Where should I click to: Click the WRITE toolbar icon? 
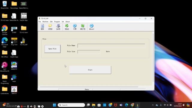pos(83,27)
